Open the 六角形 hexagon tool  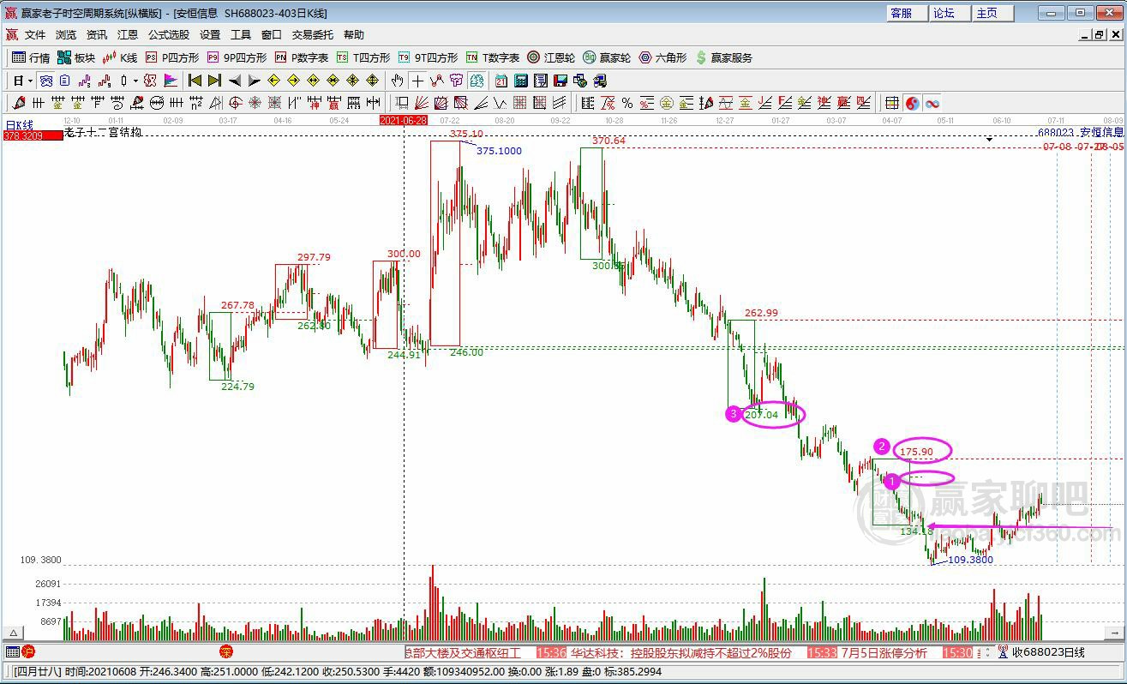(662, 57)
